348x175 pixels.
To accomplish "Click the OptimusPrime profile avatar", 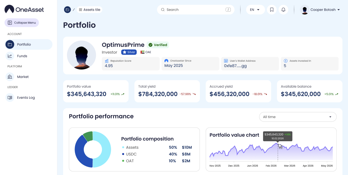I will point(81,55).
